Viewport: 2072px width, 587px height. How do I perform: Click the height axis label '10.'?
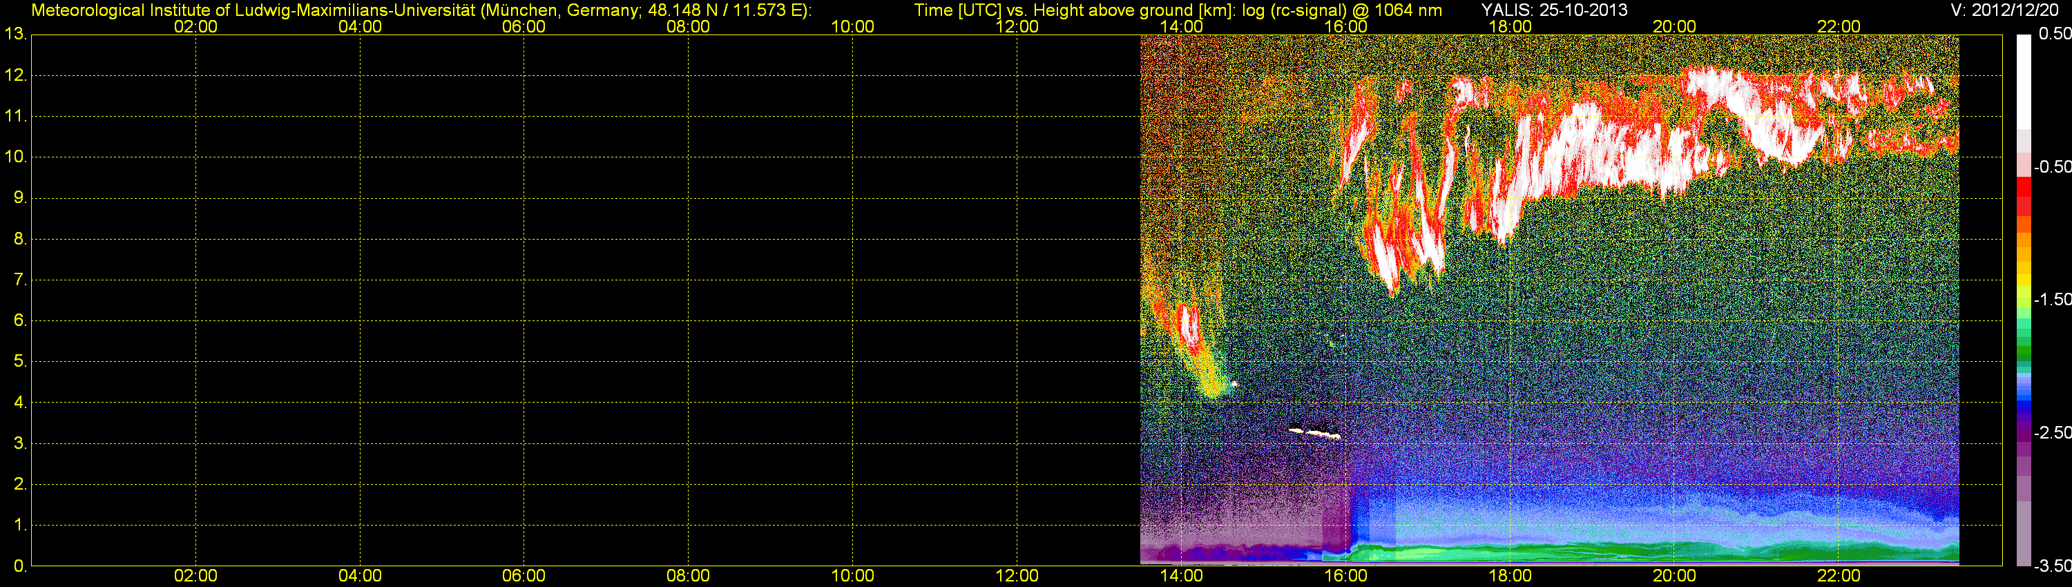coord(16,157)
